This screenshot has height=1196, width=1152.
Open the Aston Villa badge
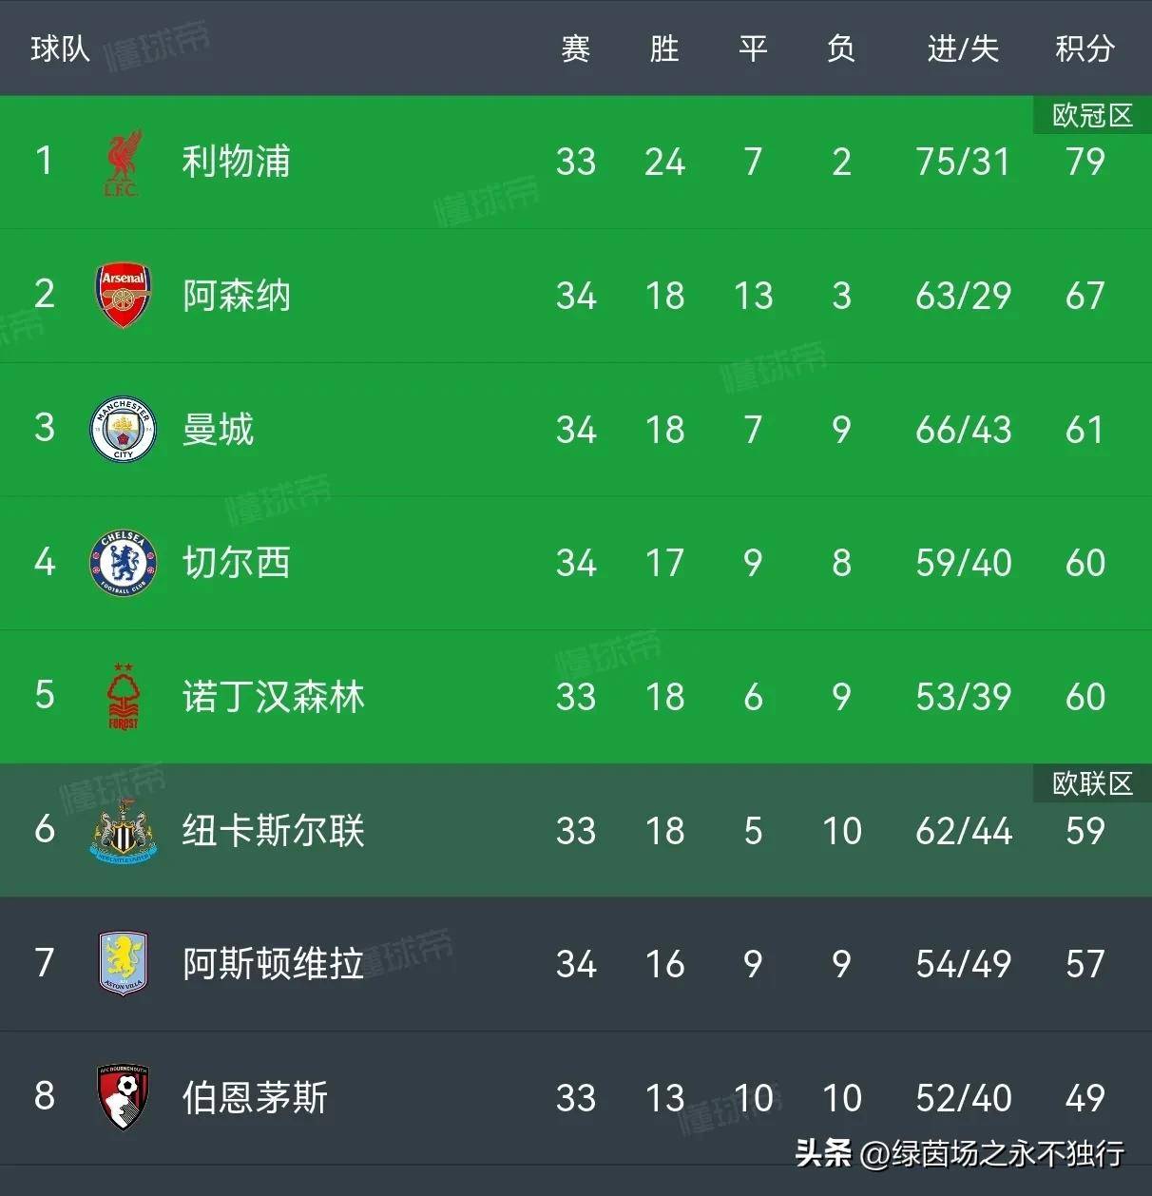tap(123, 964)
